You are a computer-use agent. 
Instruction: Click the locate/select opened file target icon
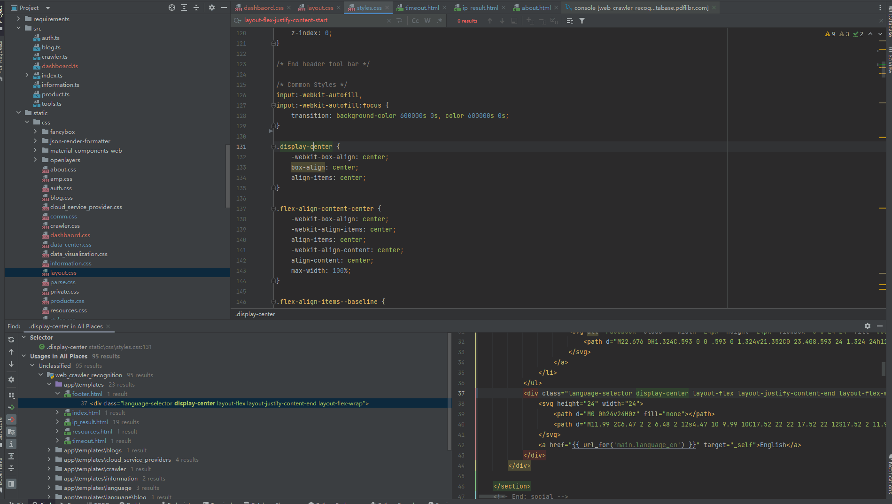click(x=172, y=8)
